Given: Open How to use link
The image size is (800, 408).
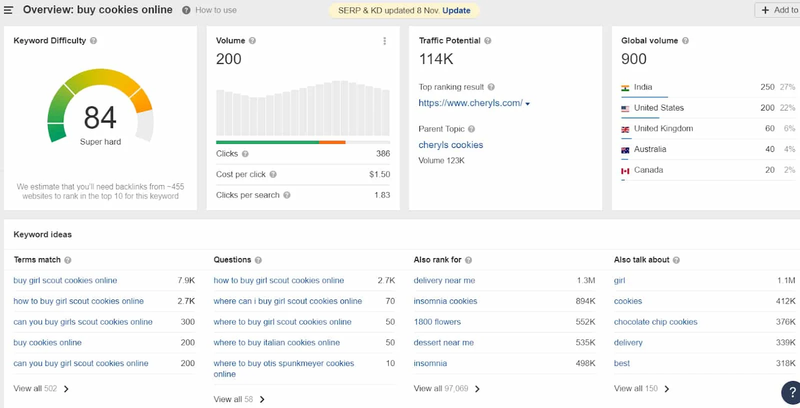Looking at the screenshot, I should 216,10.
